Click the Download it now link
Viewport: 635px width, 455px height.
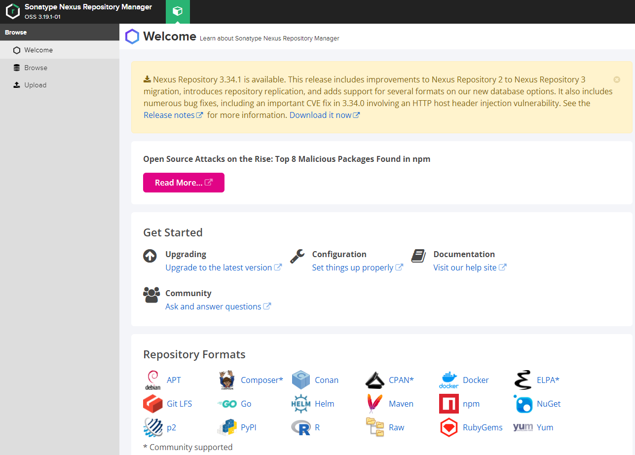click(x=325, y=115)
